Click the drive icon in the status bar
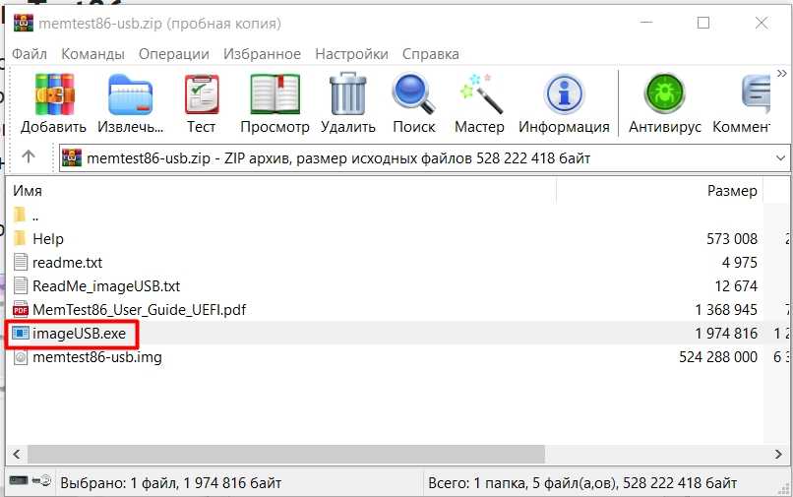Screen dimensions: 793x497 click(19, 480)
